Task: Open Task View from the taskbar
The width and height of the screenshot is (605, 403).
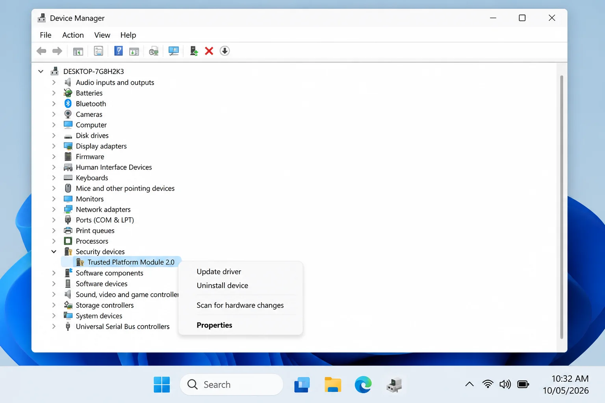Action: coord(302,385)
